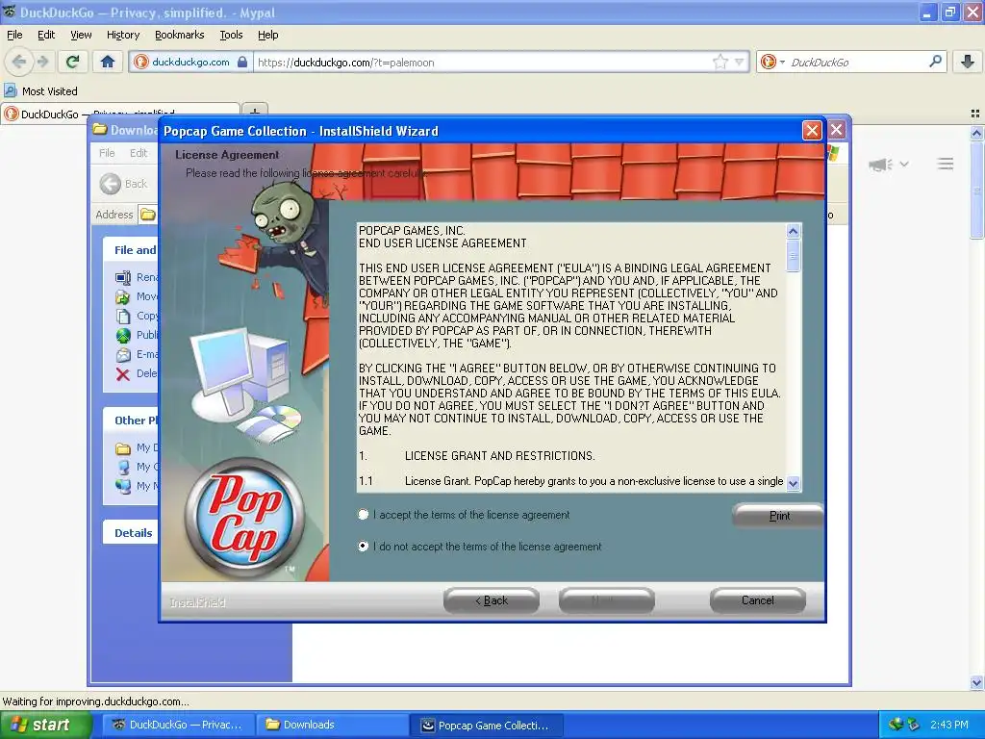Click the Copy file icon in Downloads window
The image size is (985, 739).
[123, 316]
